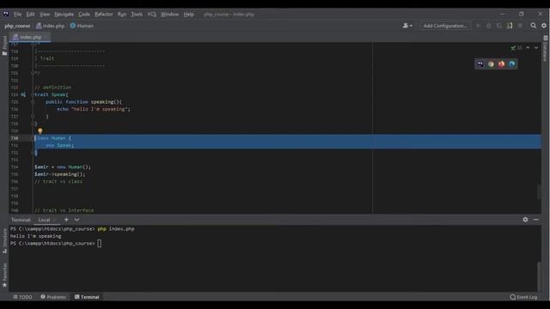The image size is (550, 309).
Task: Click the Debug bug icon
Action: coord(489,26)
